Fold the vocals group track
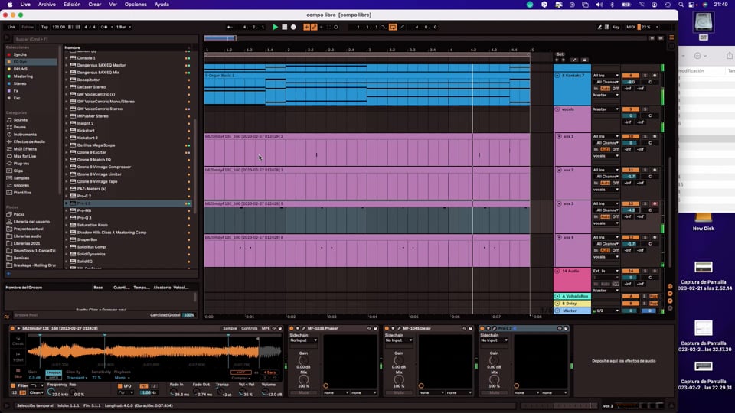The image size is (735, 413). pos(557,109)
